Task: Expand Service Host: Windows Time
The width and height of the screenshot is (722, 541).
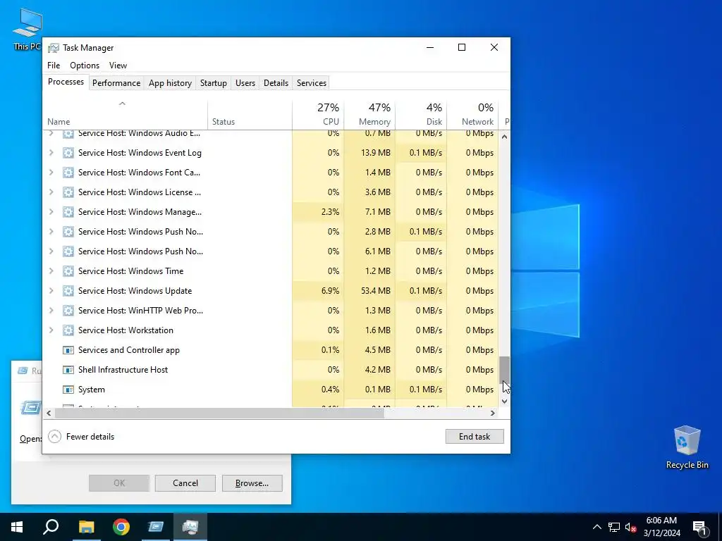Action: (x=51, y=271)
